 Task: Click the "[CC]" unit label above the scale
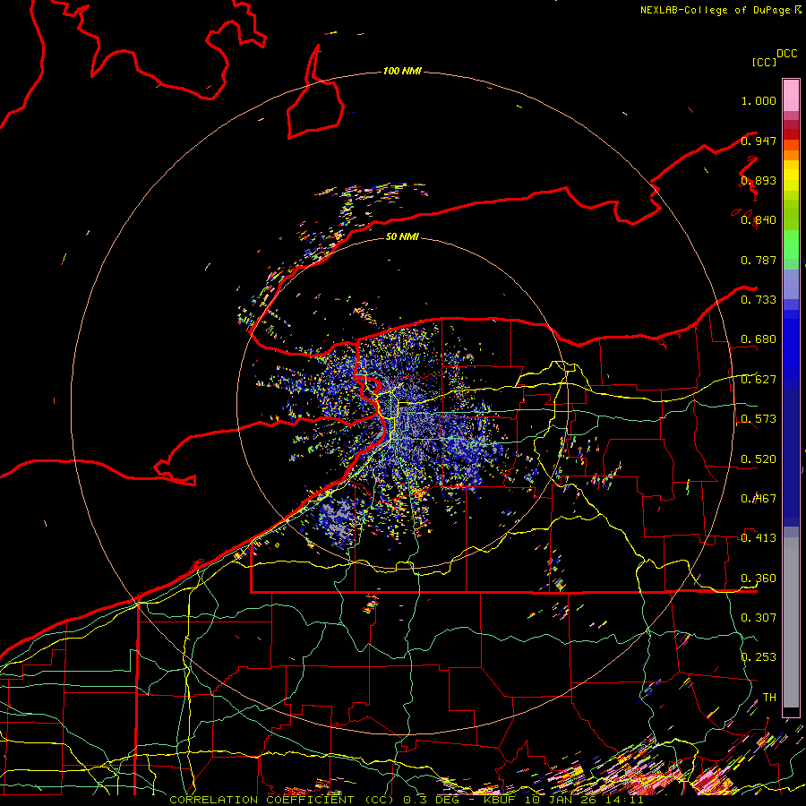tap(765, 62)
